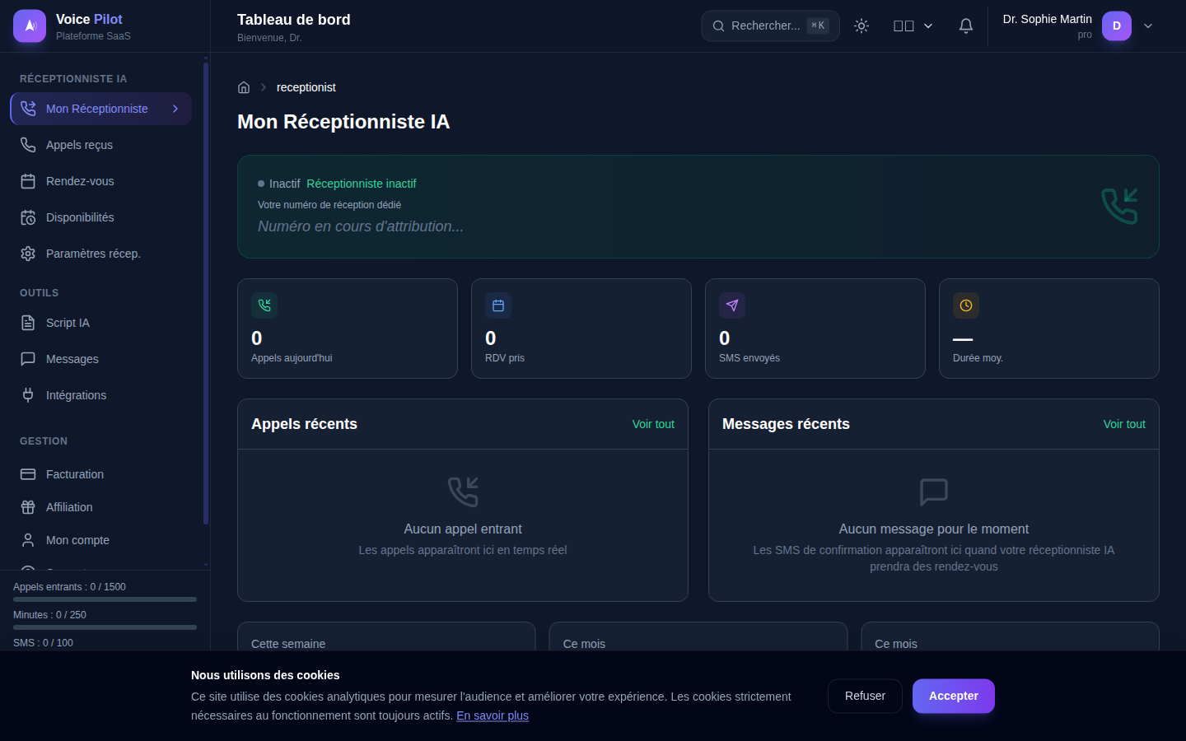Click the user avatar D
The width and height of the screenshot is (1186, 741).
[x=1117, y=26]
